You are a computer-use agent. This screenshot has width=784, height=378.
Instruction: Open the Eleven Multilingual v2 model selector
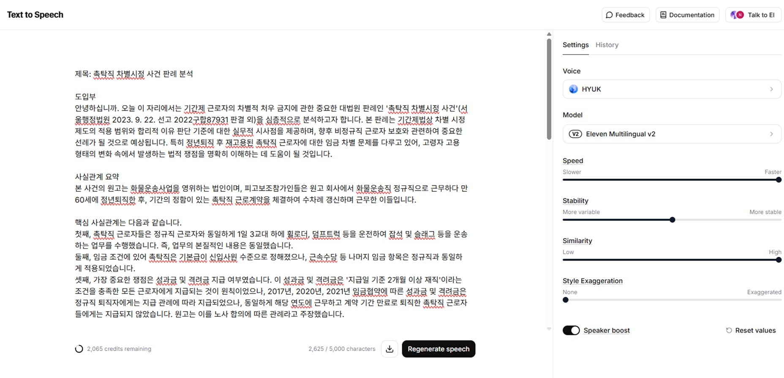[x=672, y=134]
